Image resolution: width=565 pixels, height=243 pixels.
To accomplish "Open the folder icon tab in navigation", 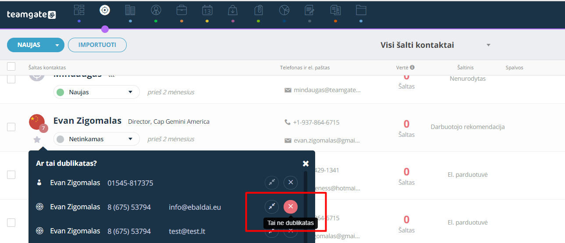I will [361, 10].
